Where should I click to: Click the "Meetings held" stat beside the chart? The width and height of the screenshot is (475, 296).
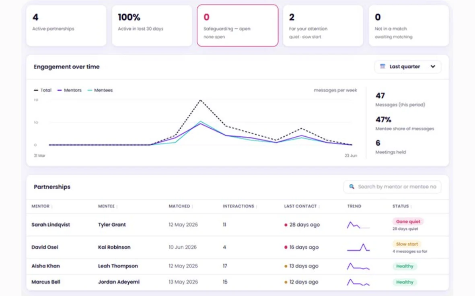[x=391, y=147]
